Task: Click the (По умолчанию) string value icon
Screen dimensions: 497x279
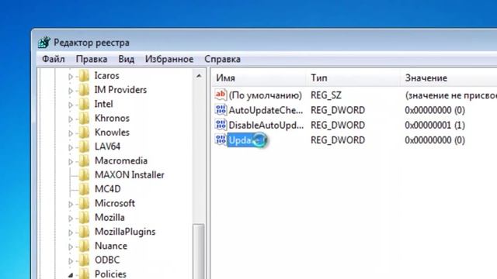Action: (221, 95)
